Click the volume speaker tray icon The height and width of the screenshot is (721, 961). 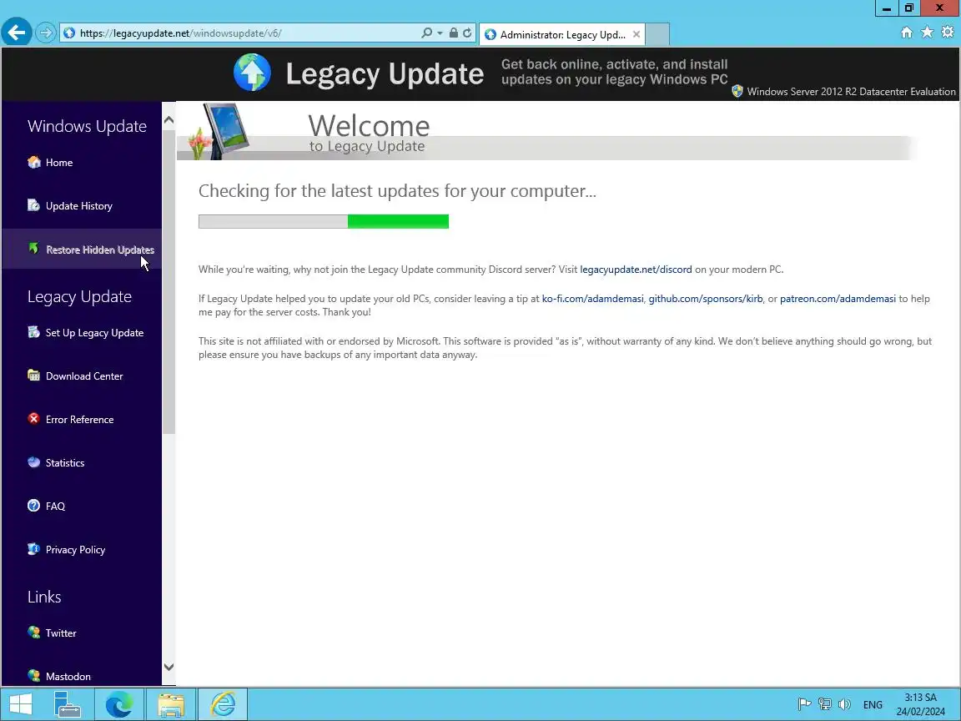click(844, 704)
